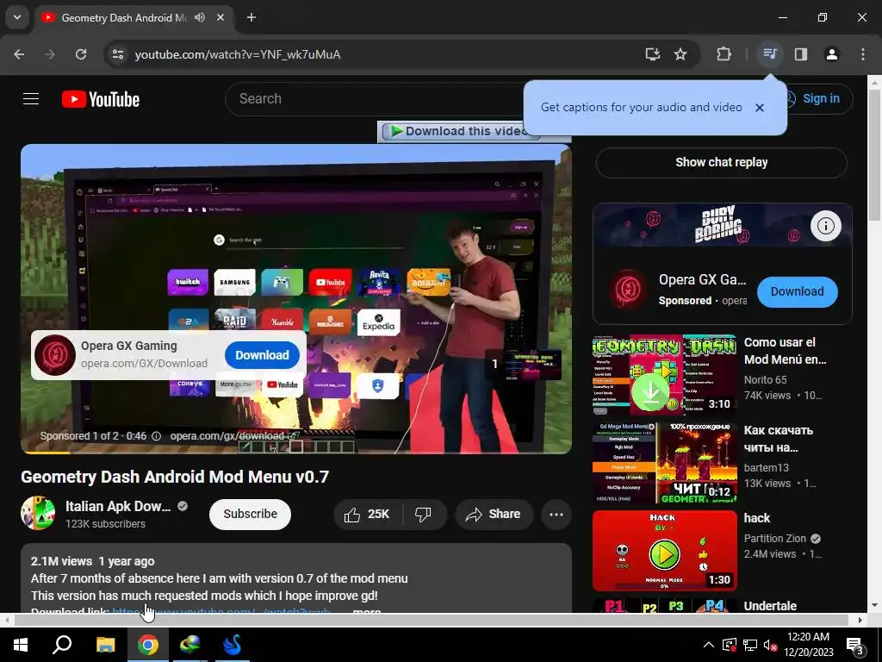Reload the current page
Screen dimensions: 882x662
pyautogui.click(x=81, y=54)
